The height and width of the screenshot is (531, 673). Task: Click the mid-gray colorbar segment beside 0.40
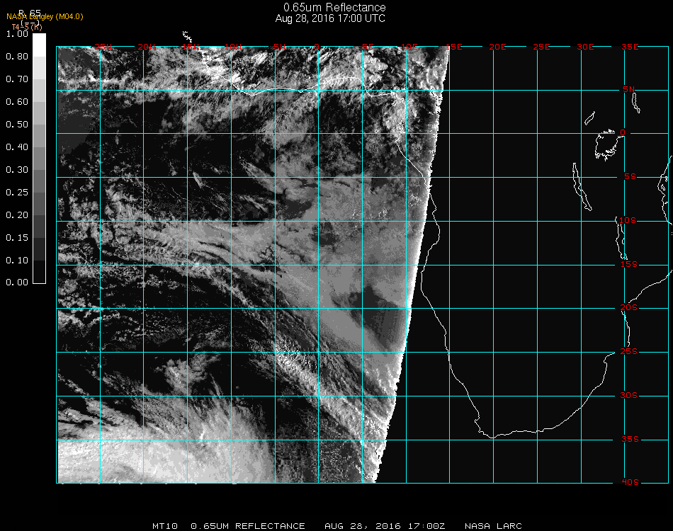pos(39,159)
